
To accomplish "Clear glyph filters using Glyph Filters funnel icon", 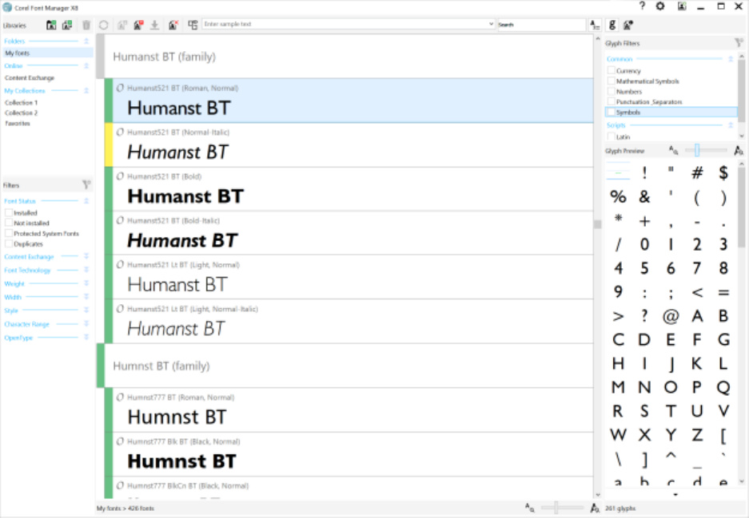I will click(739, 43).
